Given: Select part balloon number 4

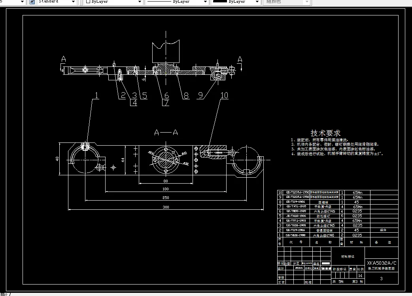Looking at the screenshot, I should [134, 102].
